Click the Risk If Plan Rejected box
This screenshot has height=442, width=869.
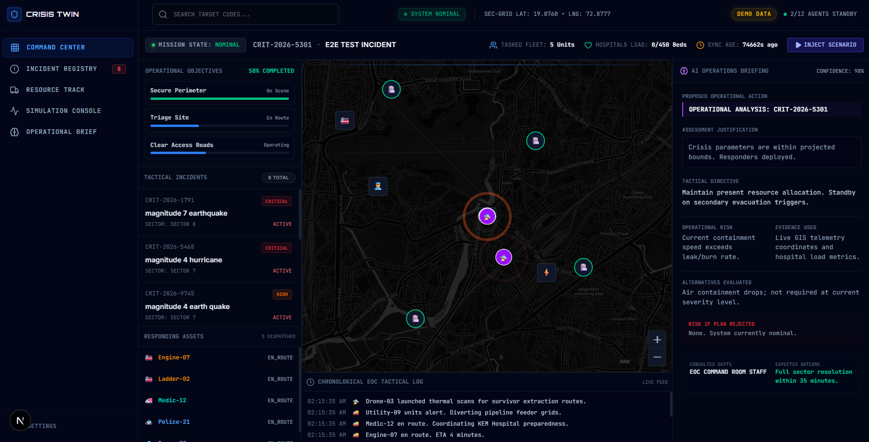point(772,329)
